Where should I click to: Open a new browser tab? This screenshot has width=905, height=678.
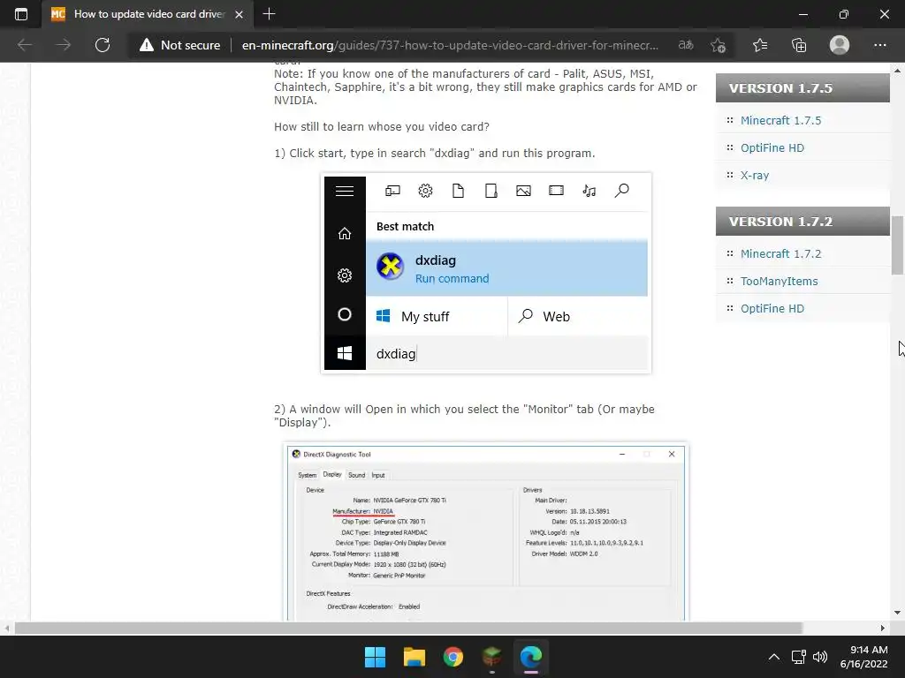[269, 14]
